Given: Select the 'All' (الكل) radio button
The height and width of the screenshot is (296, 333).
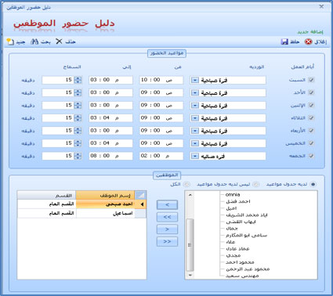Looking at the screenshot, I should pyautogui.click(x=186, y=184).
